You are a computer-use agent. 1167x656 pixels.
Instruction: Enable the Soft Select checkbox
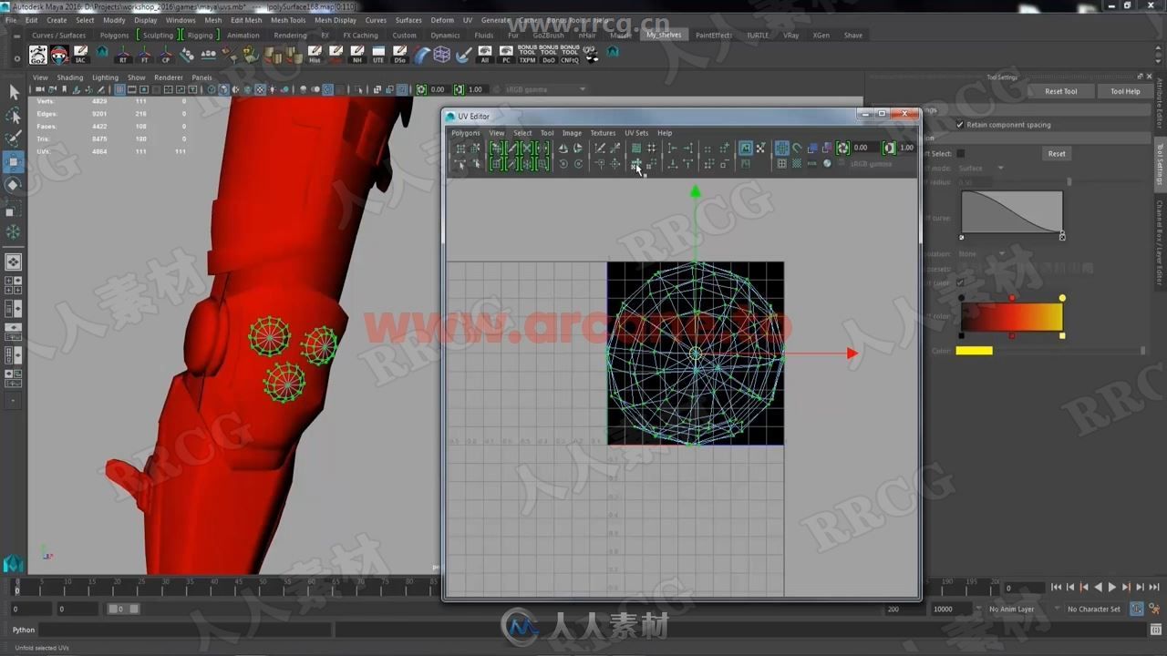tap(960, 153)
